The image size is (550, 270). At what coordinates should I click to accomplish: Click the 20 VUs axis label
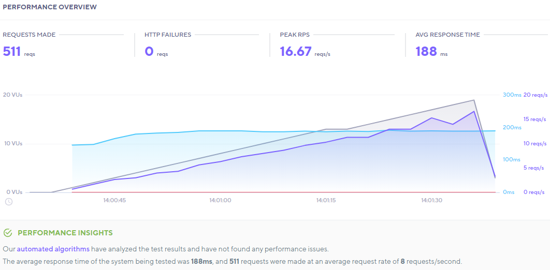click(x=13, y=95)
